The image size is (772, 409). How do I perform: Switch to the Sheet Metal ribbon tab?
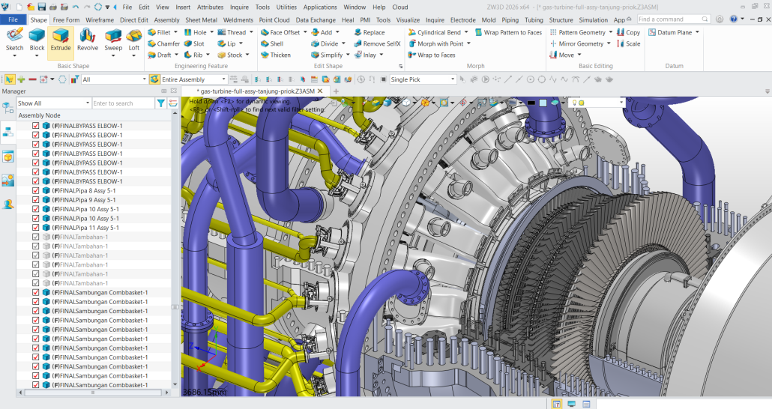click(x=201, y=20)
